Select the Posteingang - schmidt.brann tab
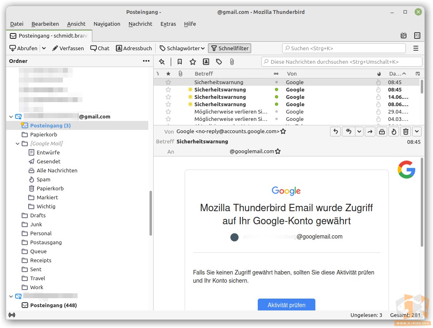 click(x=49, y=36)
